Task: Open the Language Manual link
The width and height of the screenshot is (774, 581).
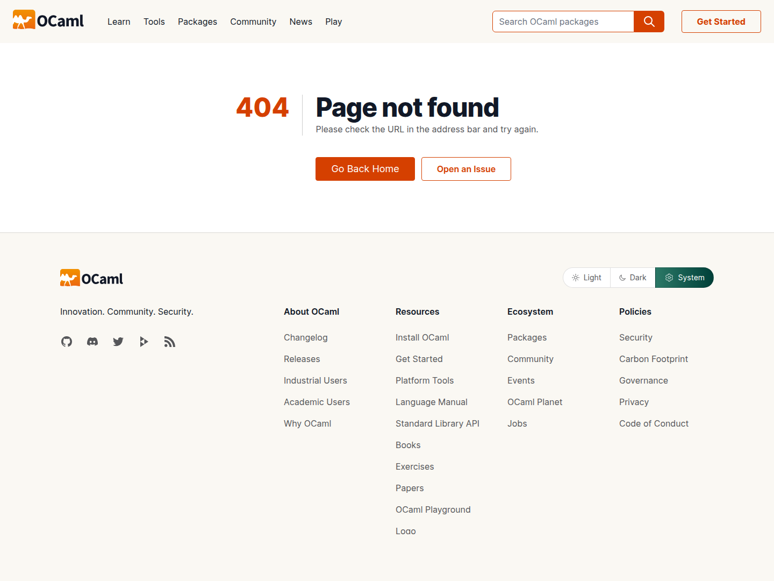Action: coord(432,402)
